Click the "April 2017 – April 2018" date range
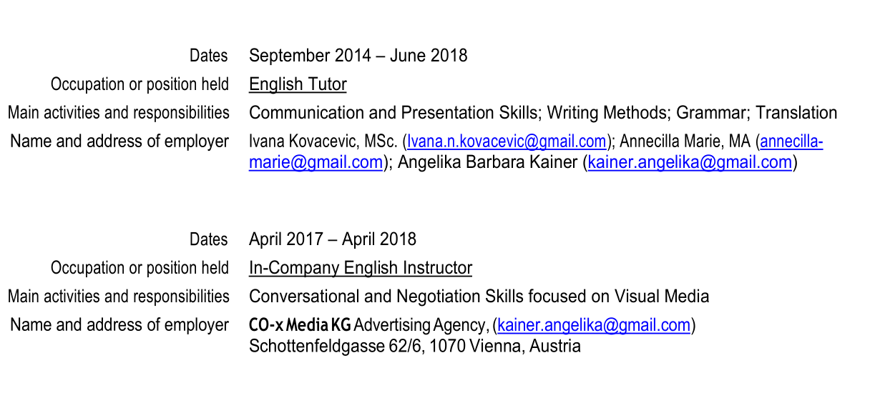 pyautogui.click(x=332, y=239)
